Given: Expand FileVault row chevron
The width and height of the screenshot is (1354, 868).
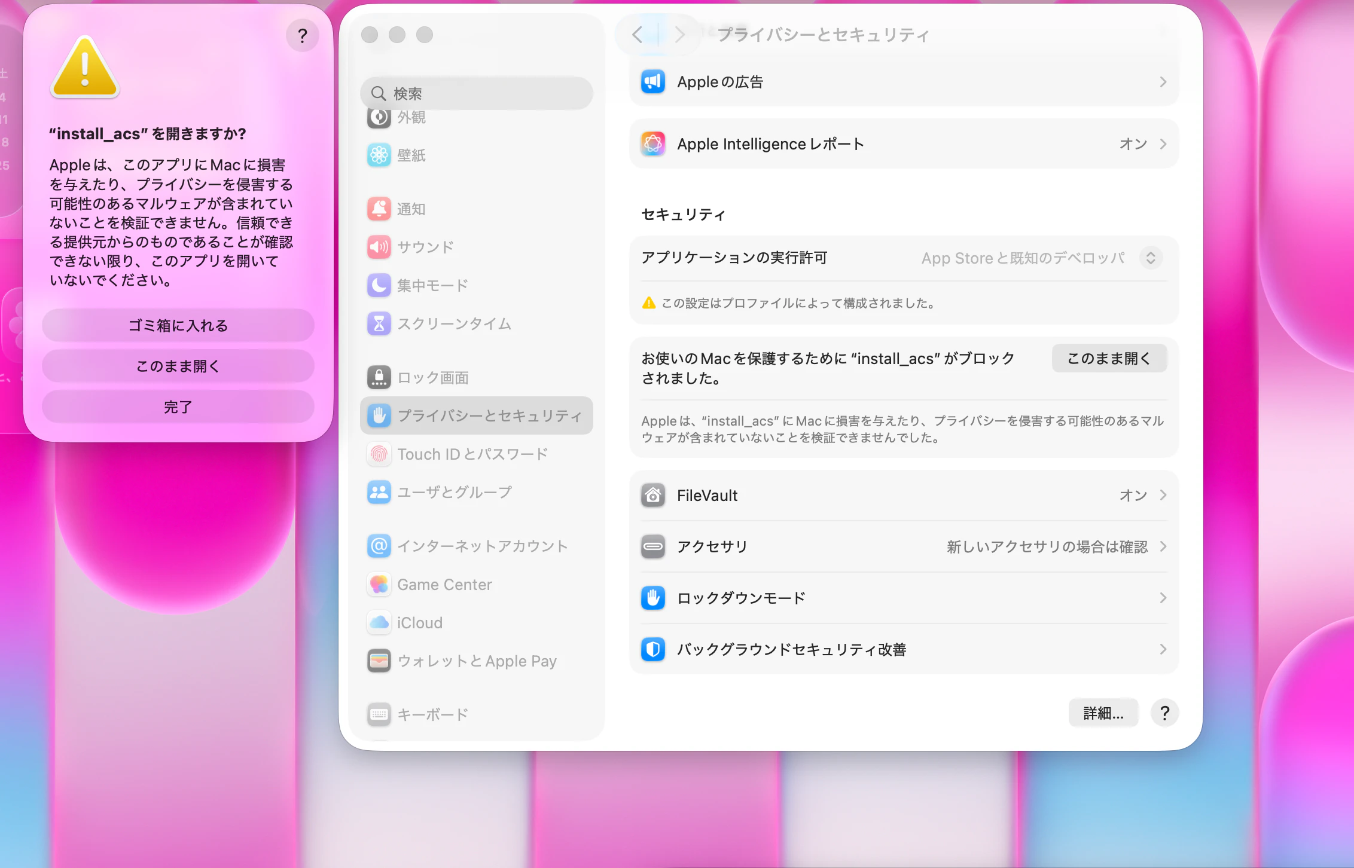Looking at the screenshot, I should click(1163, 495).
